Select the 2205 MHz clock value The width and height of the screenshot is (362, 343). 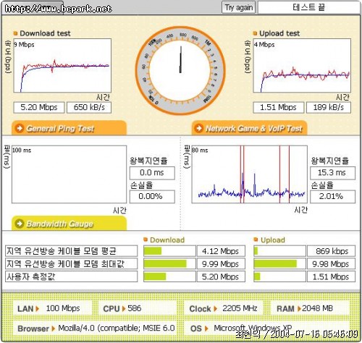pyautogui.click(x=240, y=308)
